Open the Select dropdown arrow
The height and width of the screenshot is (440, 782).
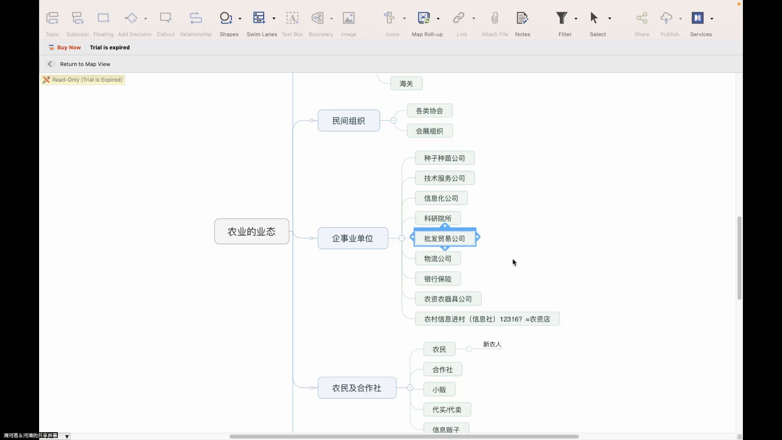(610, 19)
